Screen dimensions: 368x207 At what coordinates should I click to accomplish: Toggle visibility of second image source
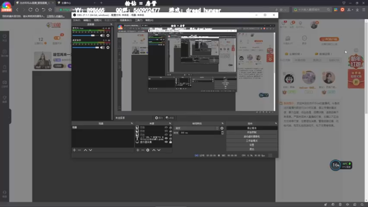coord(166,131)
